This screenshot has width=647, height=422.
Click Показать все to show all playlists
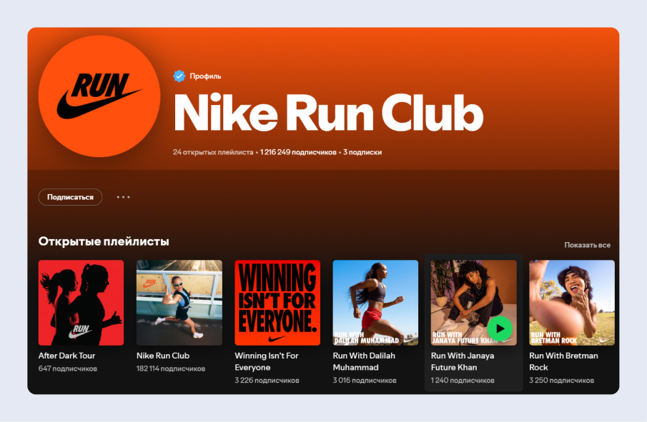point(586,245)
